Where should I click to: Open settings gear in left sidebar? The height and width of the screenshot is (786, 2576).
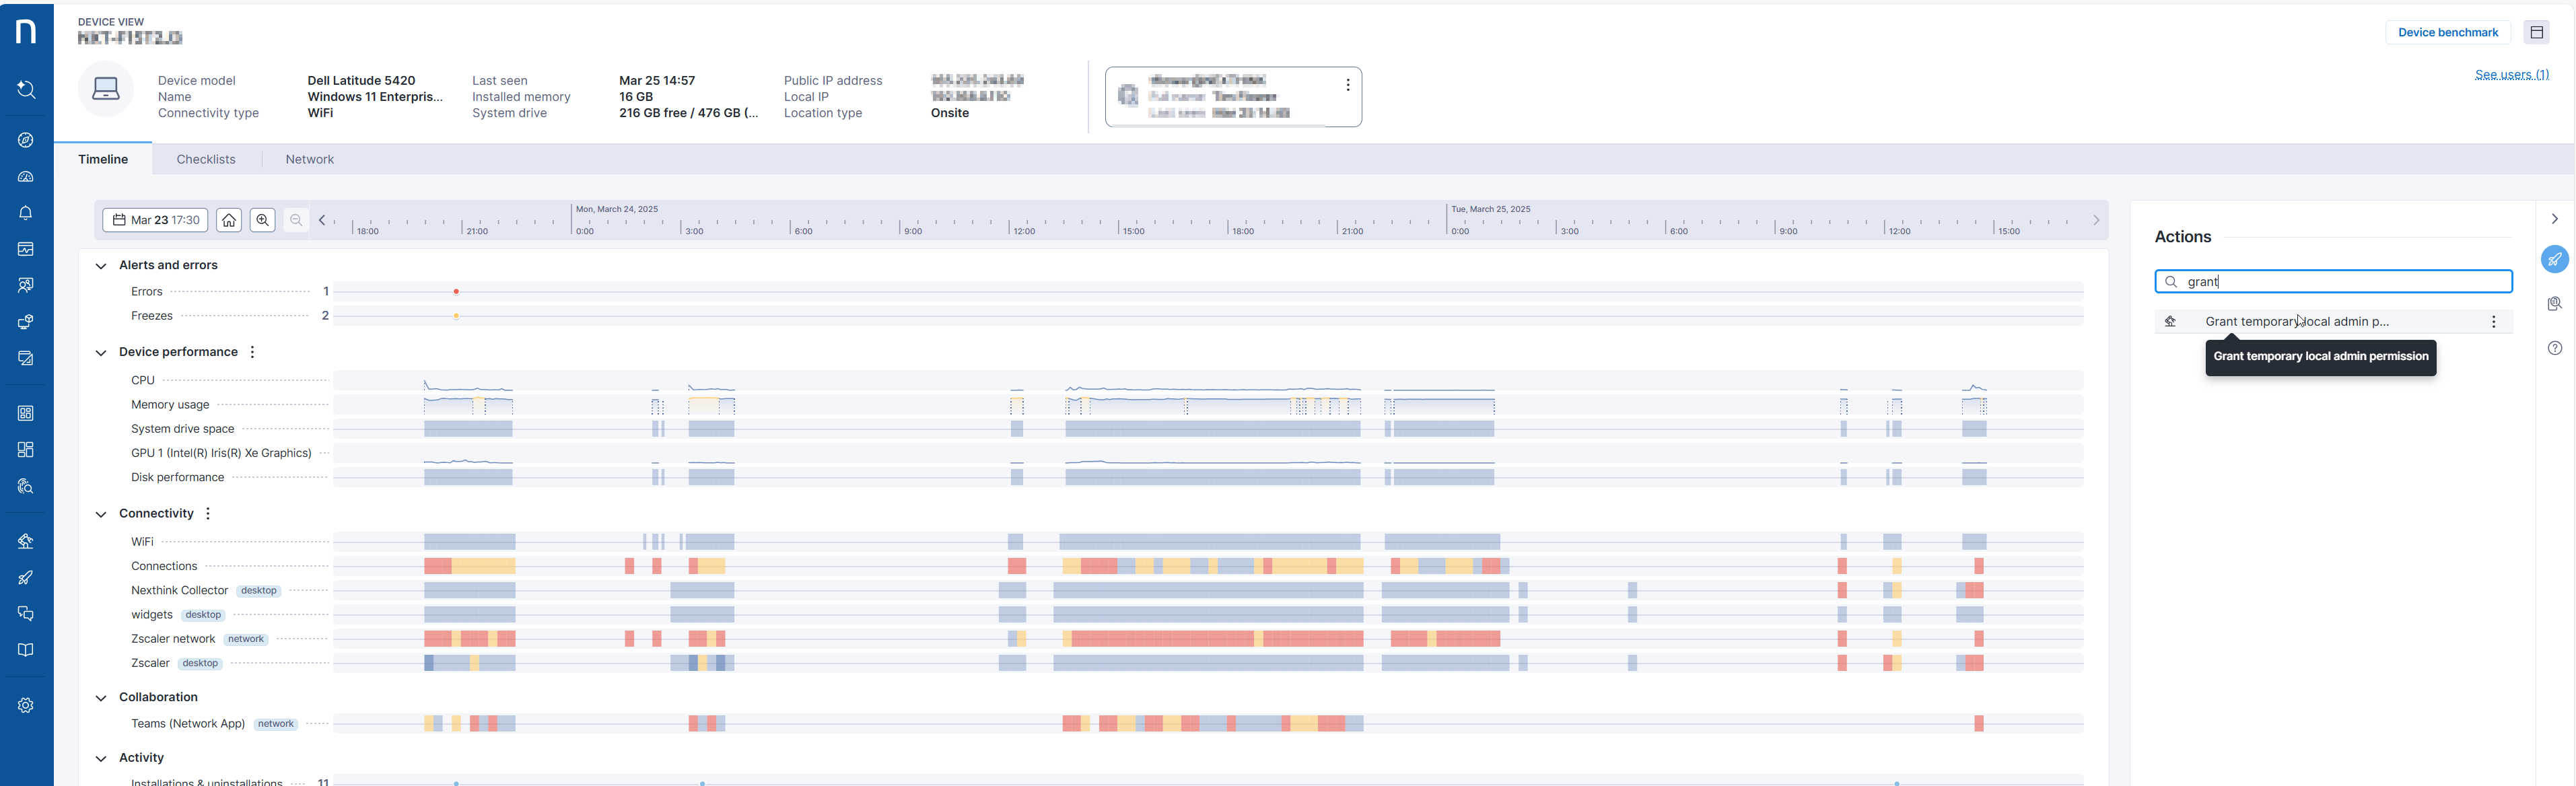click(x=26, y=705)
